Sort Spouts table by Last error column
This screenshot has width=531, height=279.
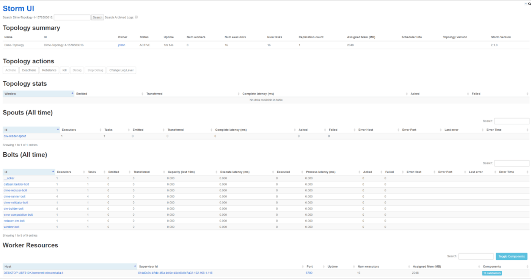coord(463,130)
